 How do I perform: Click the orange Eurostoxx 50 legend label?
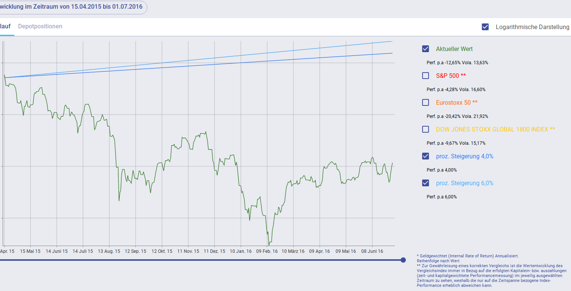[456, 103]
